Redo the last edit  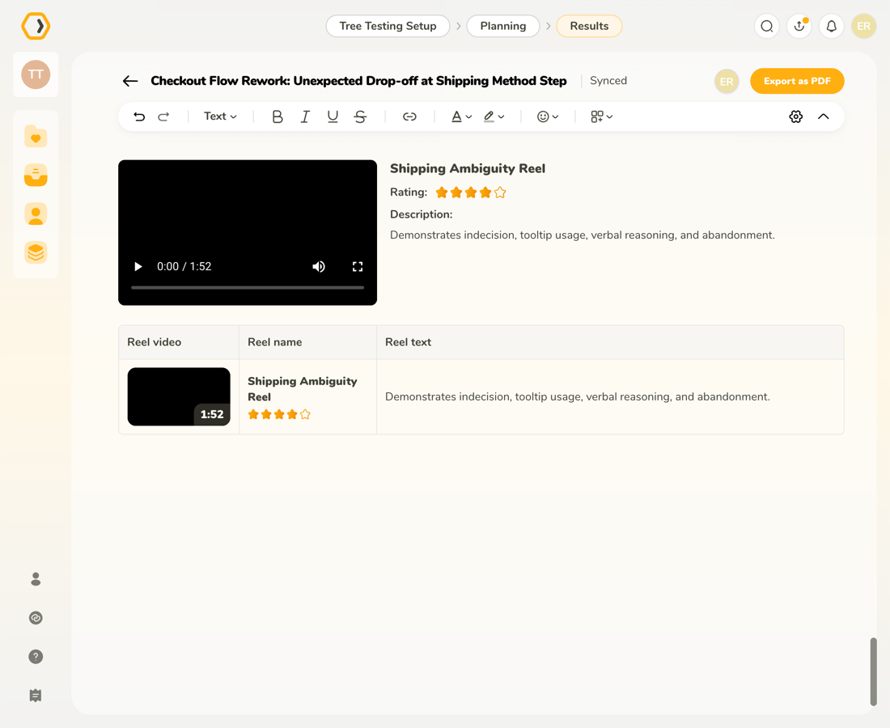[x=163, y=116]
